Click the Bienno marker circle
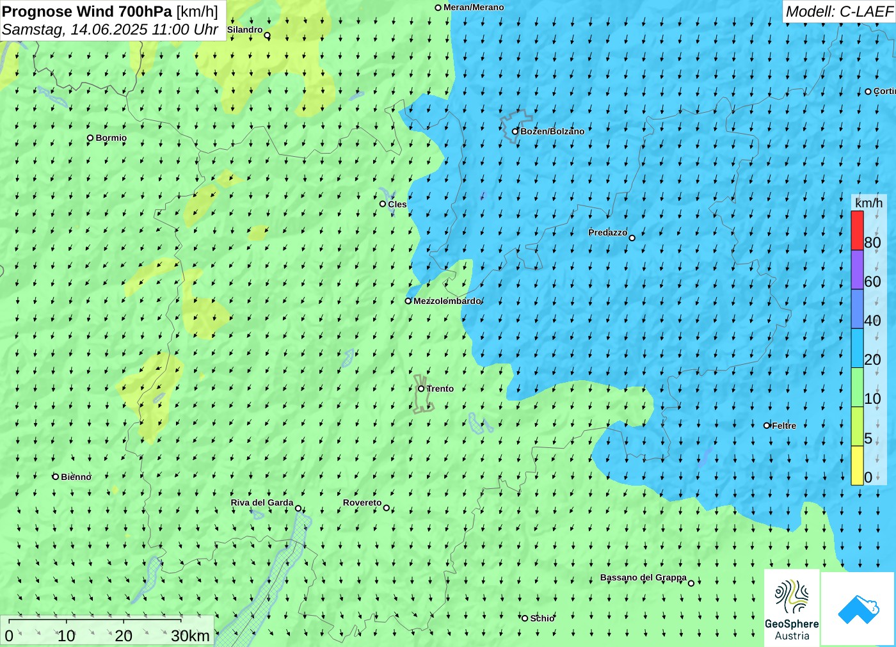896x647 pixels. [x=56, y=477]
